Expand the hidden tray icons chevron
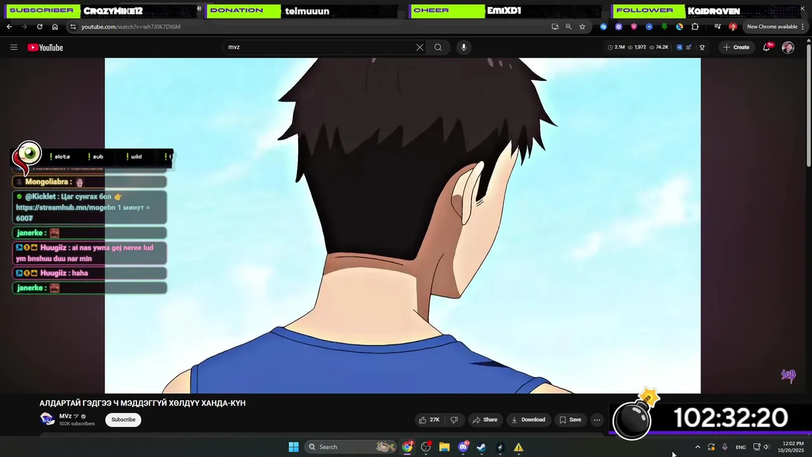Screen dimensions: 812x457 (x=698, y=447)
